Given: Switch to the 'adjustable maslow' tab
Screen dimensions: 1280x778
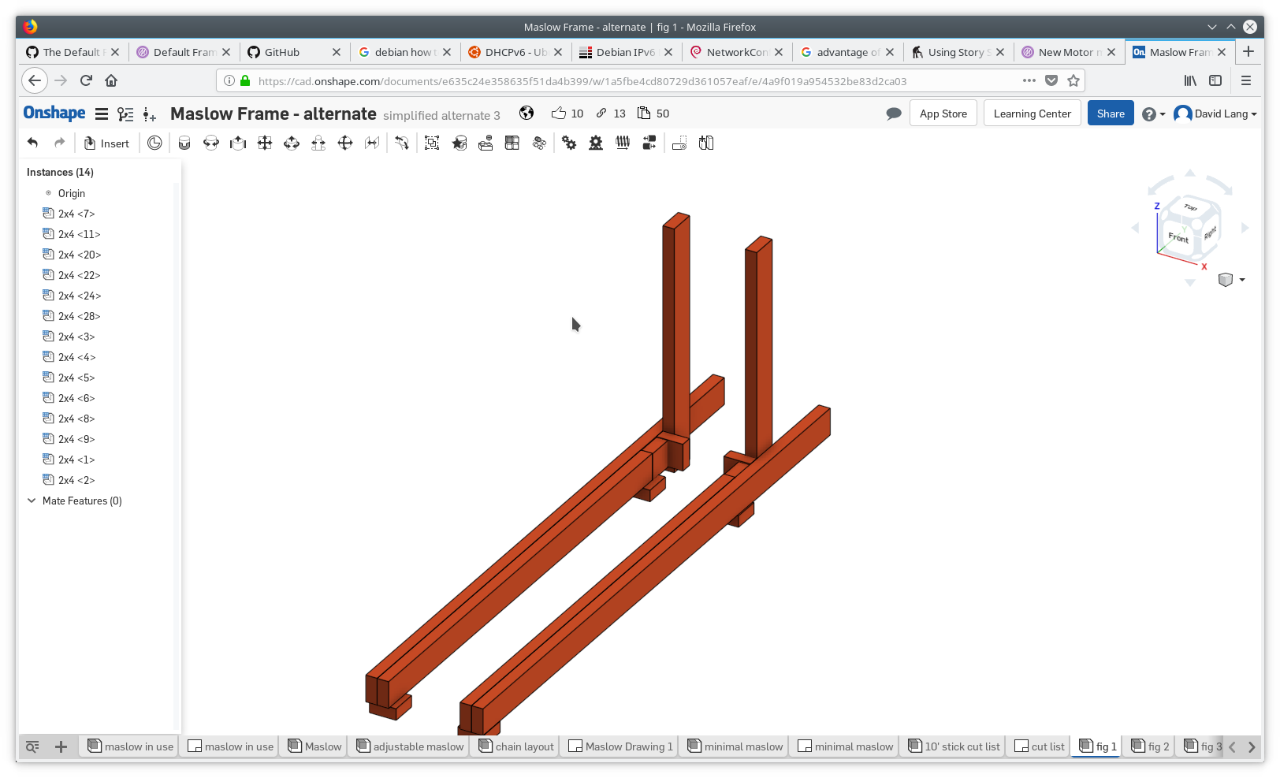Looking at the screenshot, I should click(x=410, y=746).
